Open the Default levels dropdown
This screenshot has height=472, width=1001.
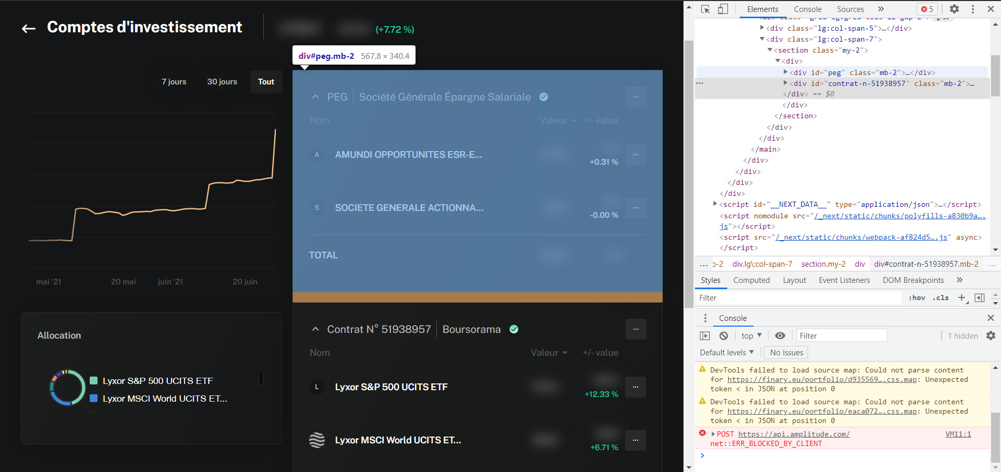[726, 353]
